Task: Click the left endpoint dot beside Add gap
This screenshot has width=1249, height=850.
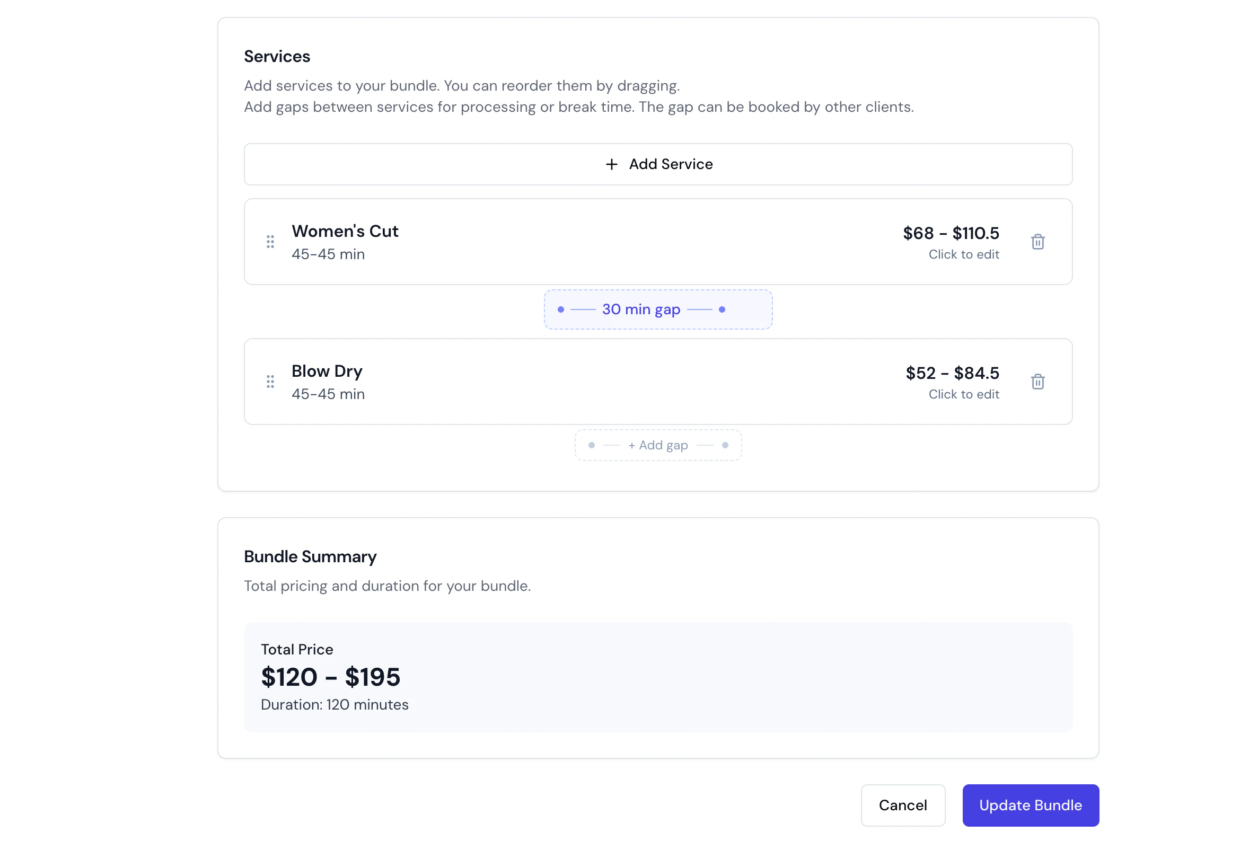Action: pyautogui.click(x=592, y=445)
